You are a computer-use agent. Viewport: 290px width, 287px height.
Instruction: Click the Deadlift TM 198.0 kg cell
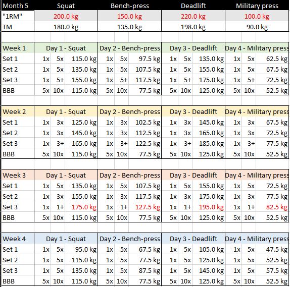point(193,27)
